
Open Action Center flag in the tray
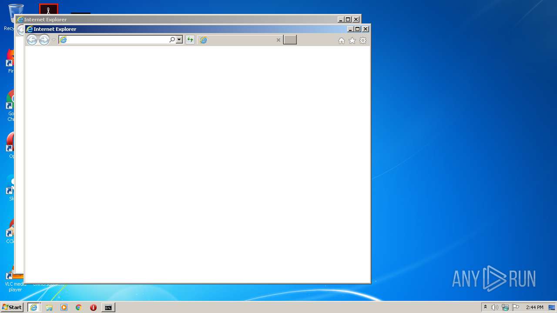pyautogui.click(x=516, y=307)
